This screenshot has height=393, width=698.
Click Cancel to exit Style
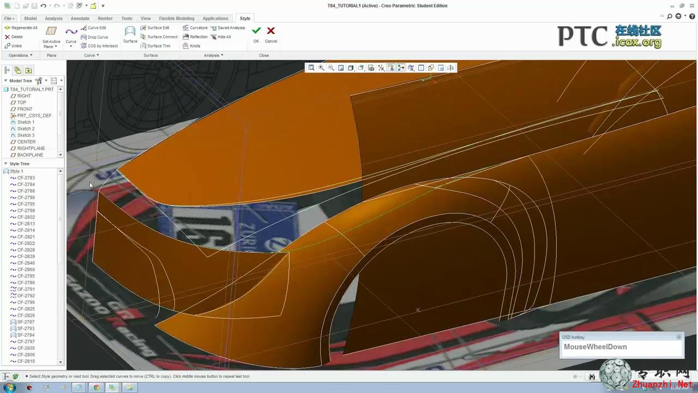271,34
